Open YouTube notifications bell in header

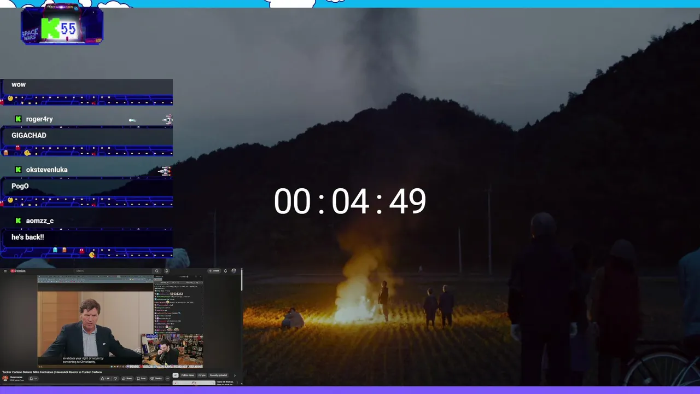point(225,271)
